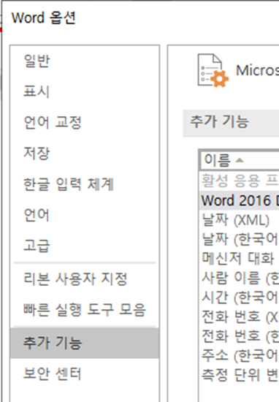Select the 날짜 (XML) add-in
This screenshot has width=279, height=402.
(240, 220)
